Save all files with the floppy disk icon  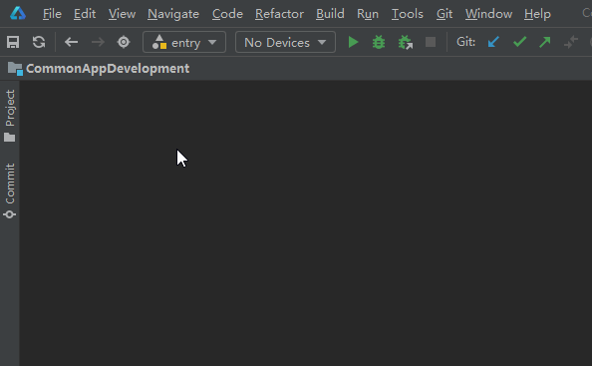13,42
